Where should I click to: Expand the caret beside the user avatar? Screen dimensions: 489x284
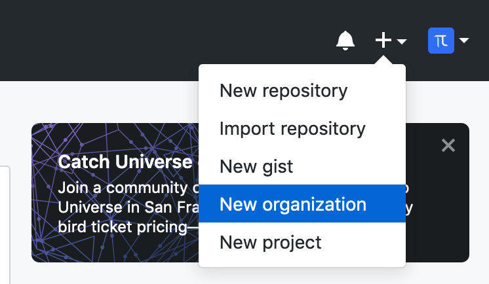pos(464,41)
